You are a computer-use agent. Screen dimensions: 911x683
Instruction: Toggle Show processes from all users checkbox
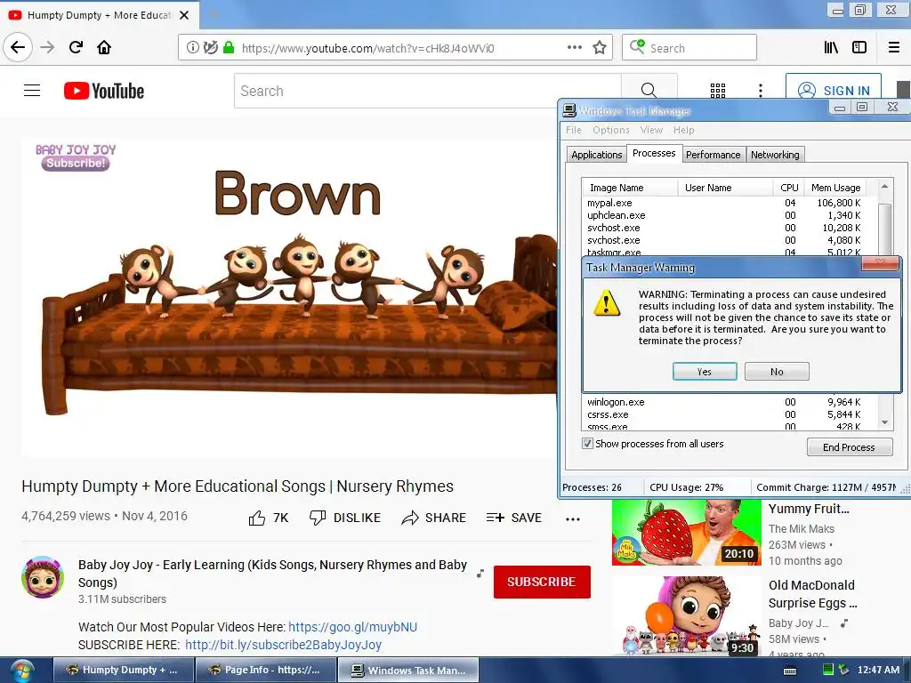point(588,444)
